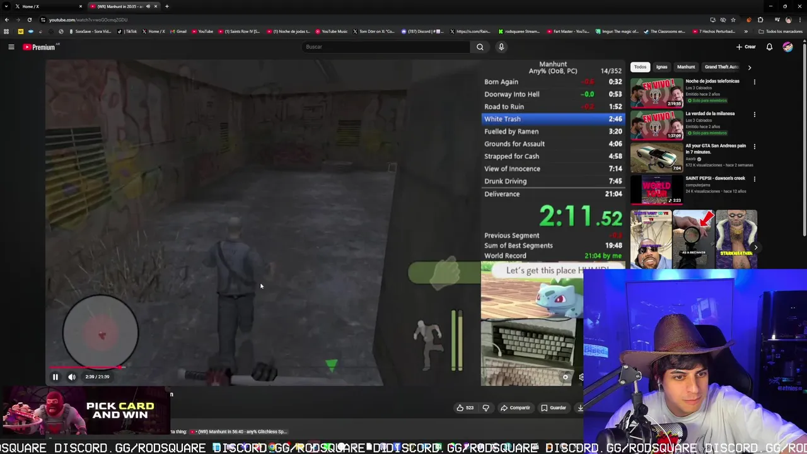Open the media controls icon in the toolbar
This screenshot has height=454, width=807.
point(777,20)
